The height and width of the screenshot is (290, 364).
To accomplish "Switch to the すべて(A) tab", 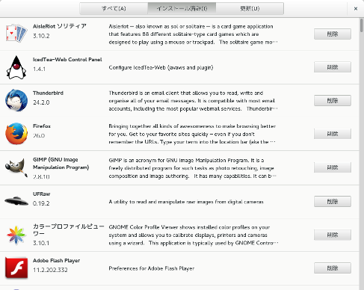I will tap(114, 8).
